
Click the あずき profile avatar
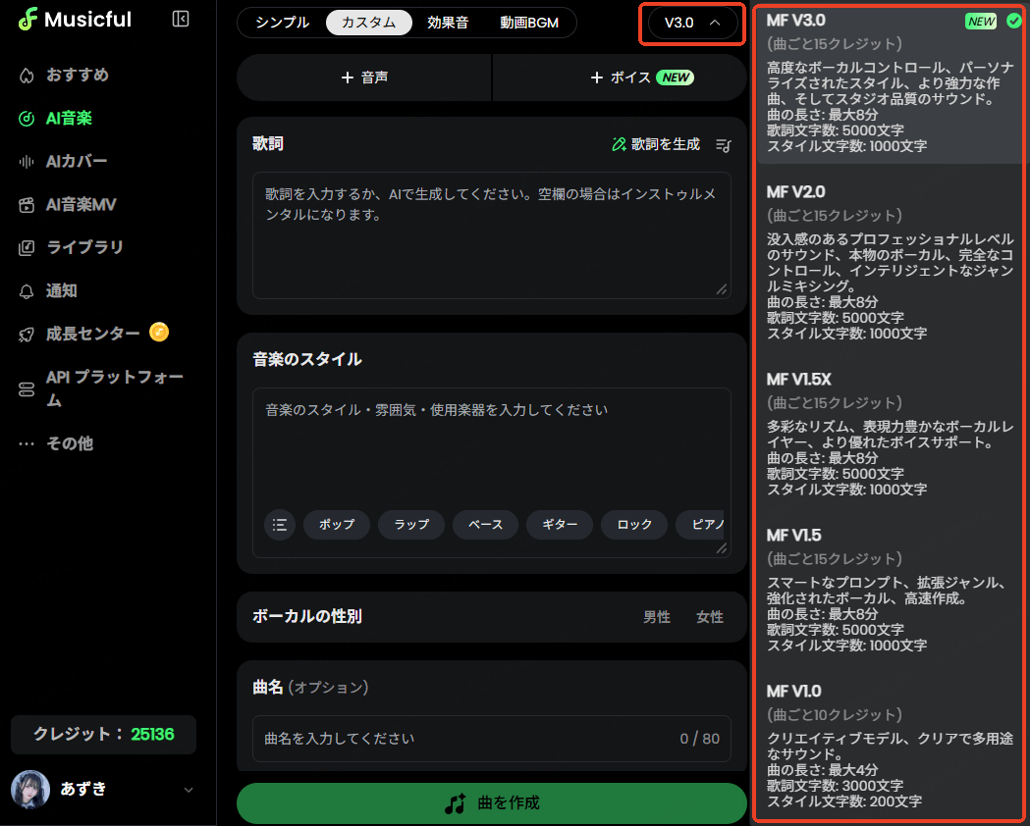click(x=30, y=790)
